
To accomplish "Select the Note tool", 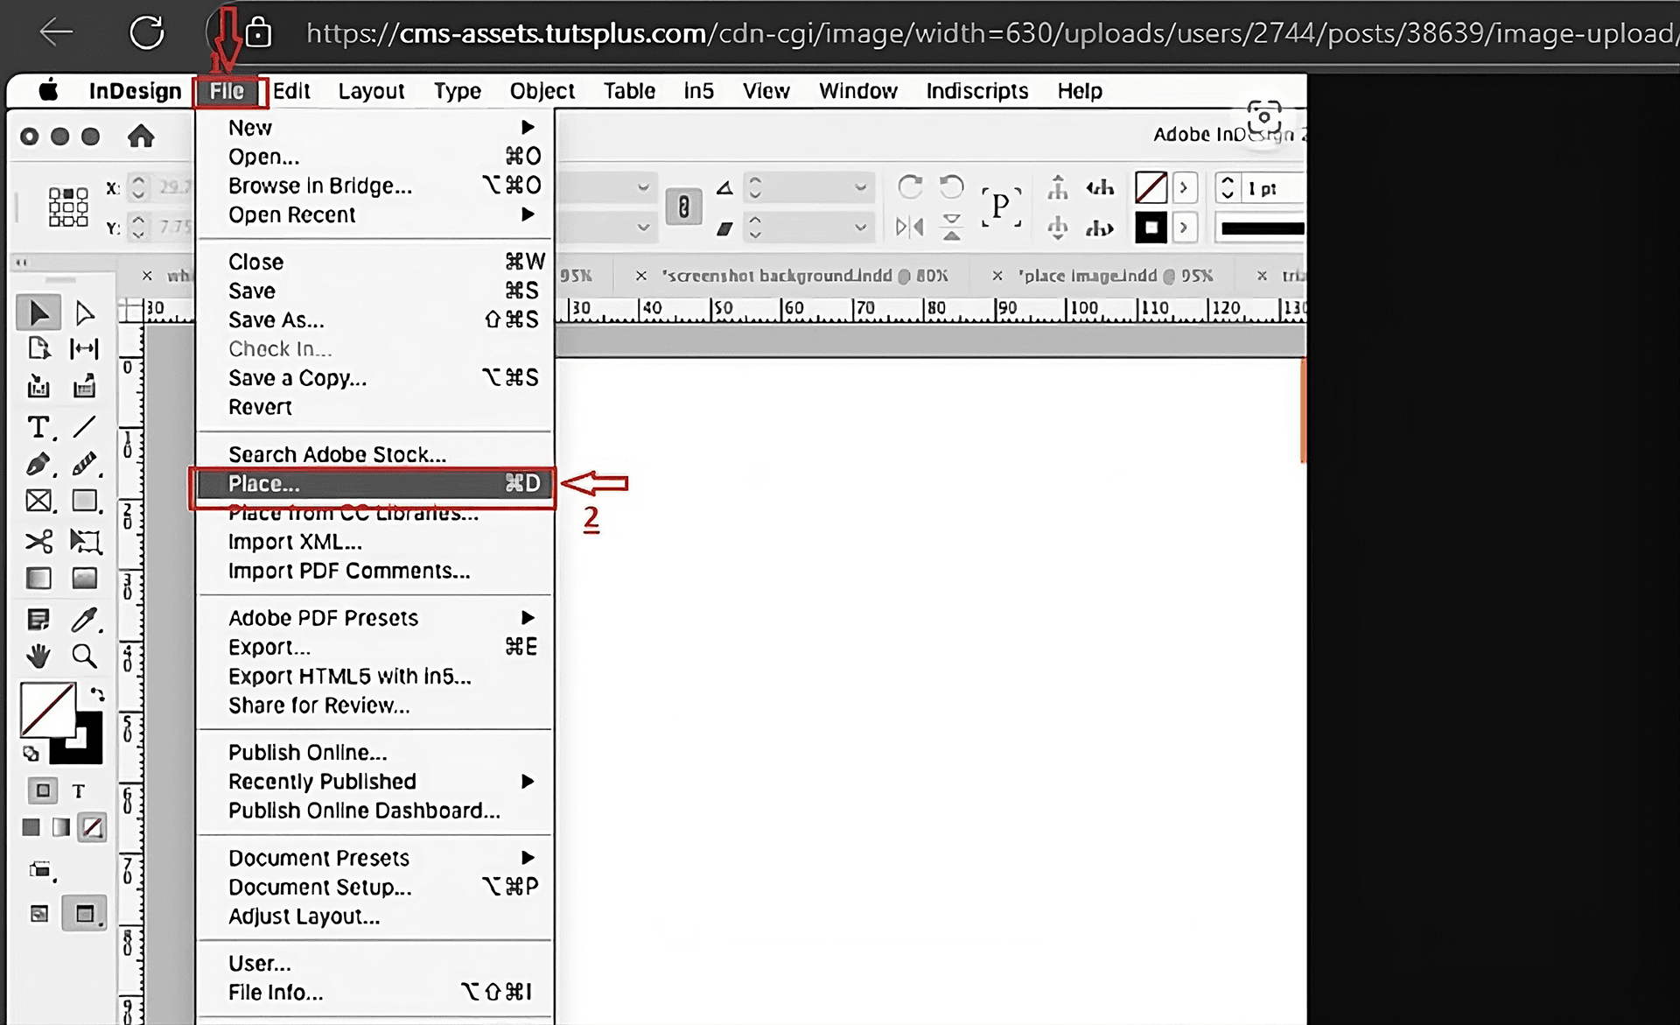I will click(x=38, y=620).
